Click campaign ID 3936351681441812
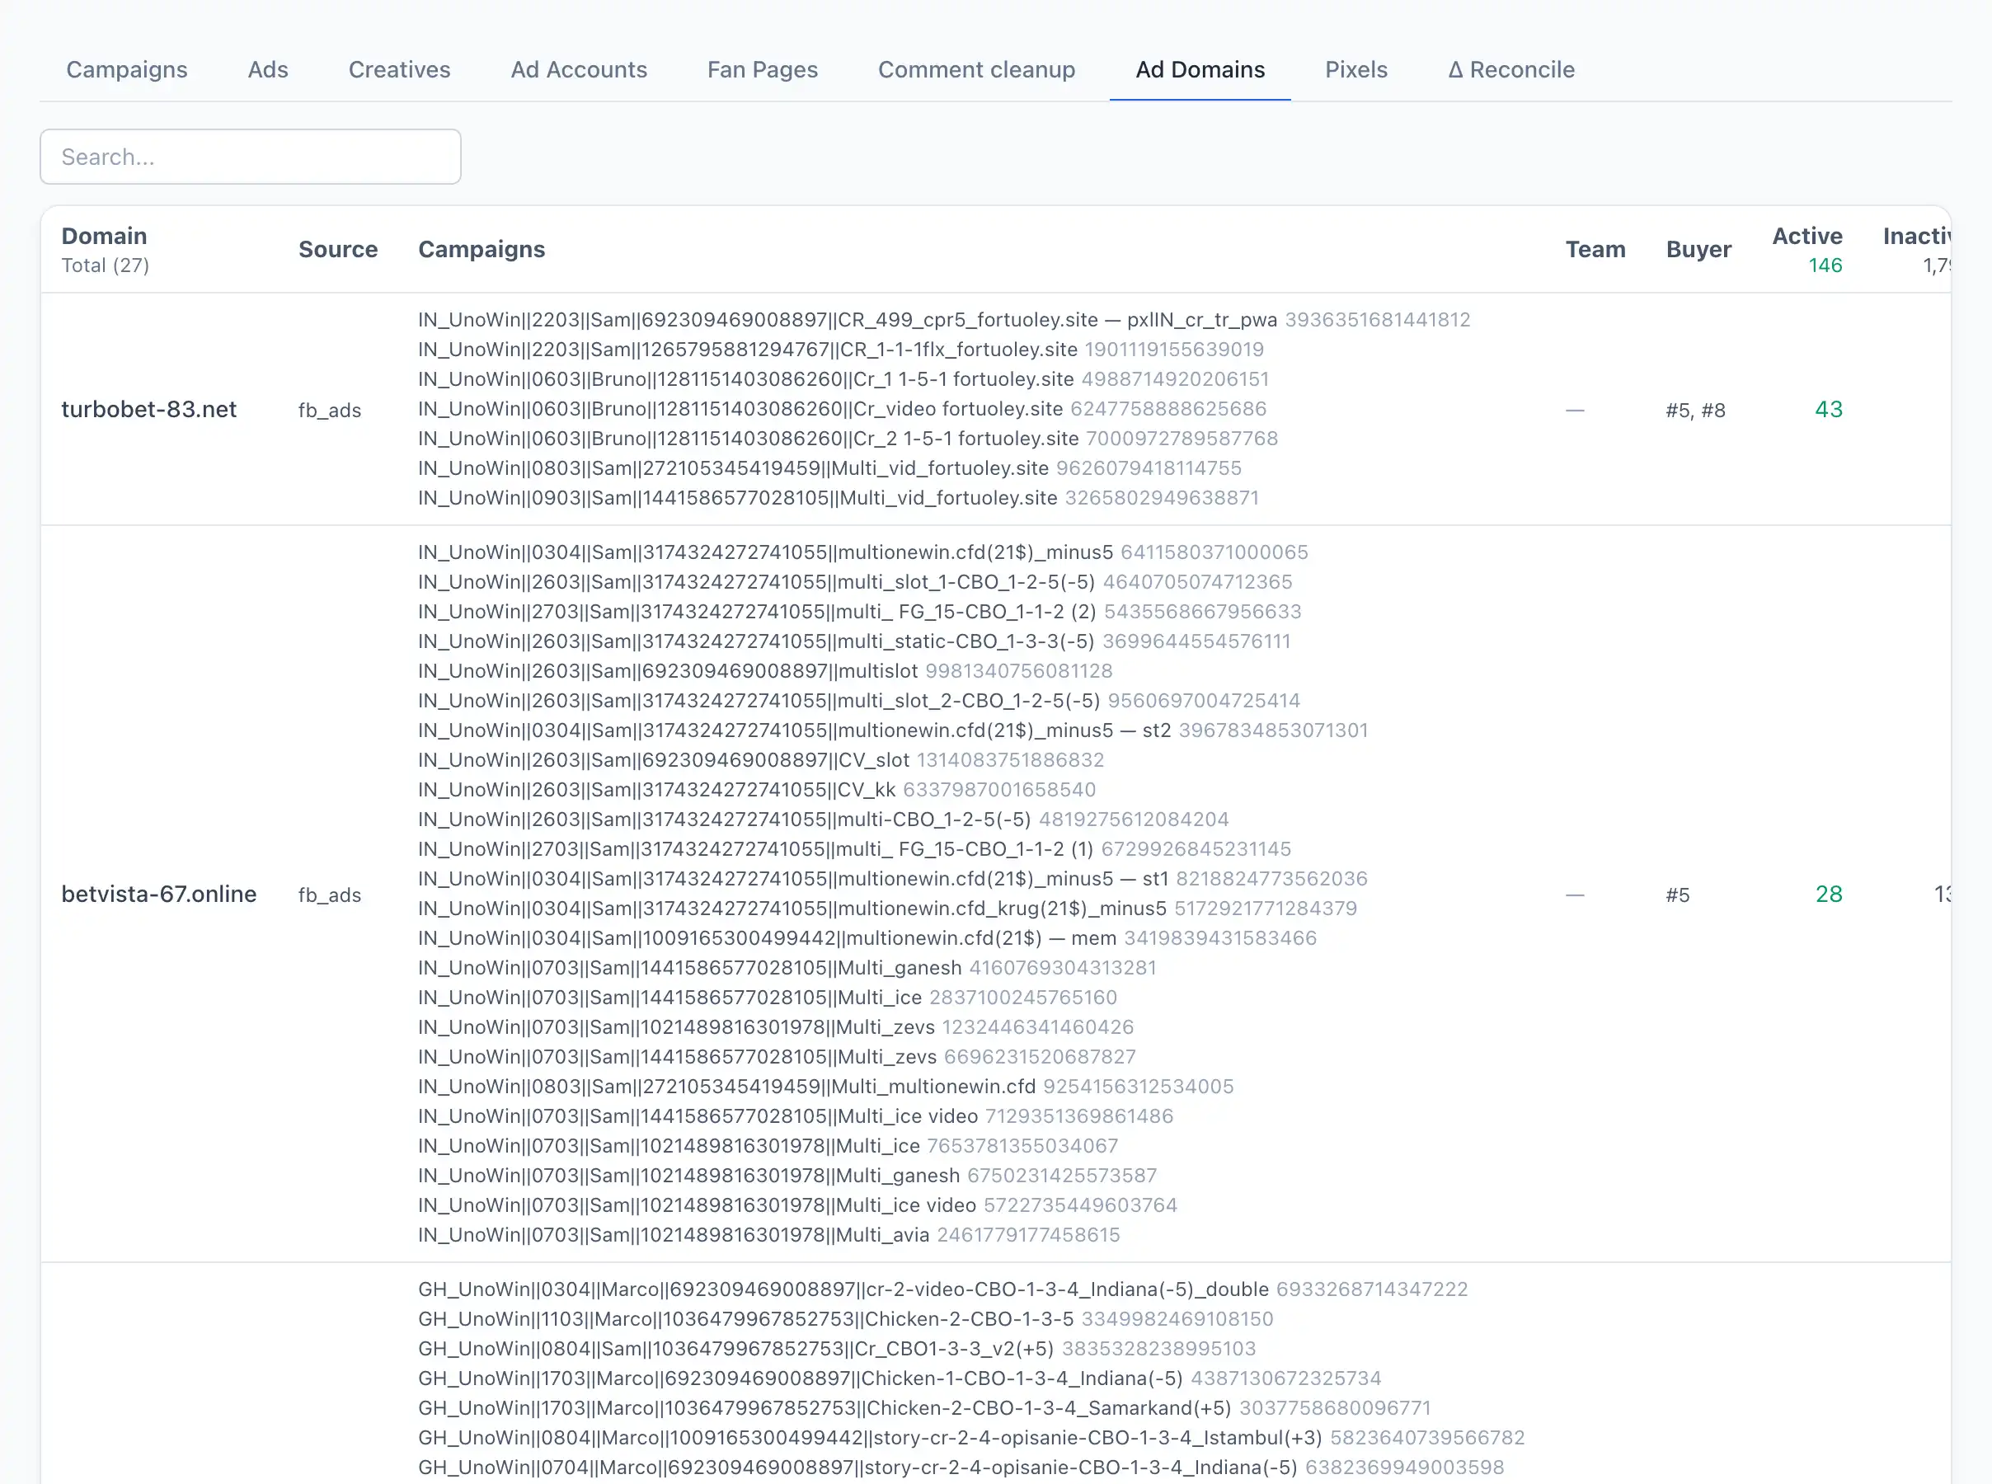This screenshot has width=1992, height=1484. 1378,320
